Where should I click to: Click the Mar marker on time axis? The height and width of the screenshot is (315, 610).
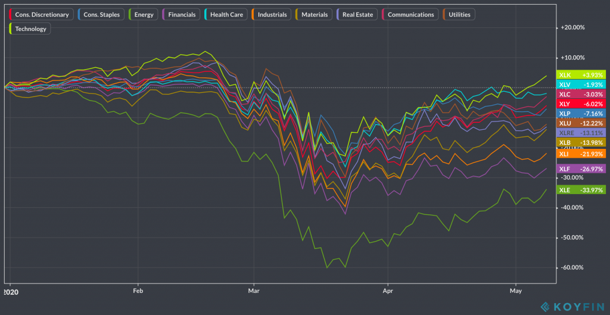254,292
